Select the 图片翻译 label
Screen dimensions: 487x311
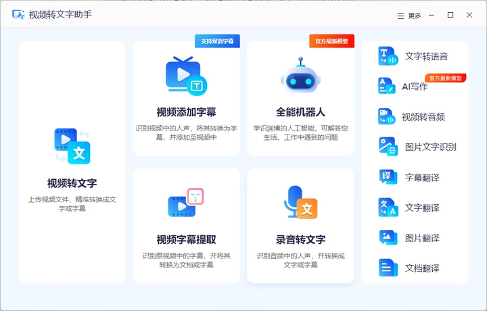pos(422,238)
